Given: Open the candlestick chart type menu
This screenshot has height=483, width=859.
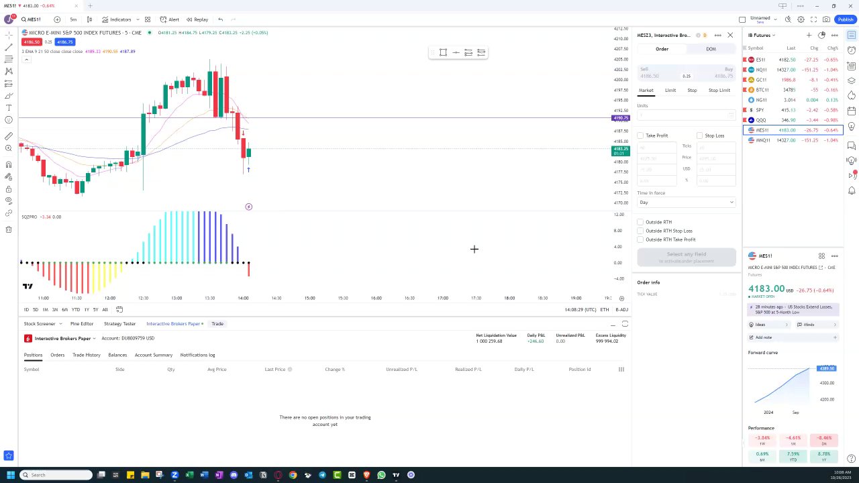Looking at the screenshot, I should (89, 19).
